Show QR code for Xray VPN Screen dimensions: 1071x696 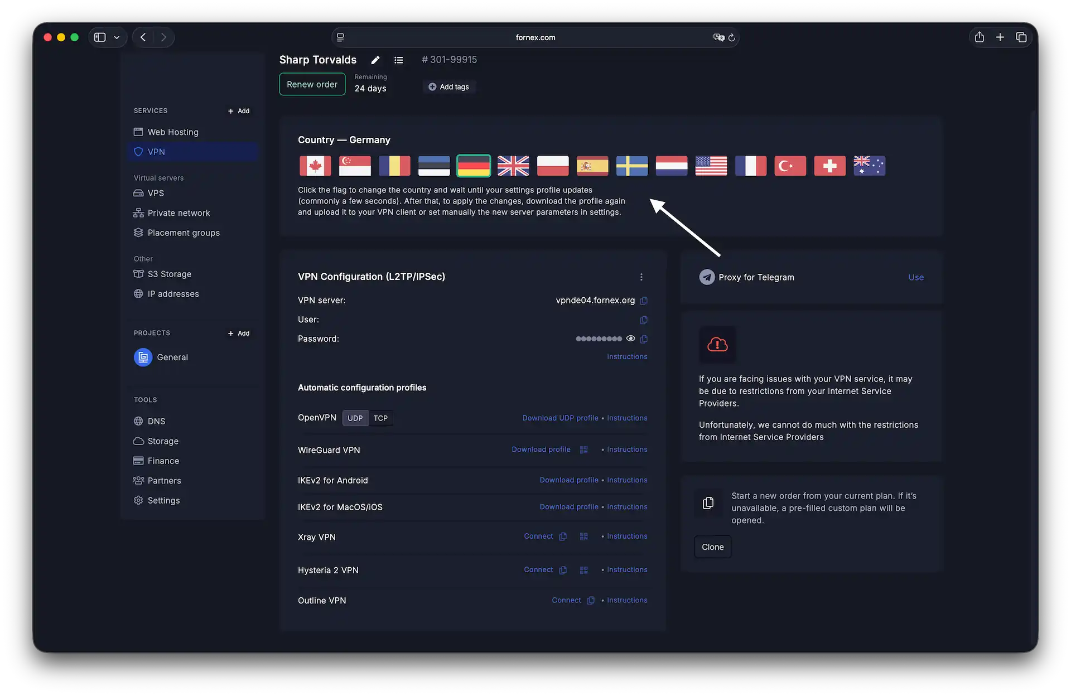584,536
